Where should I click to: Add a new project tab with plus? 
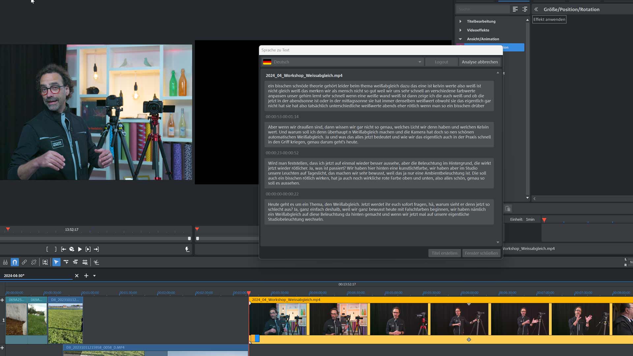coord(86,276)
